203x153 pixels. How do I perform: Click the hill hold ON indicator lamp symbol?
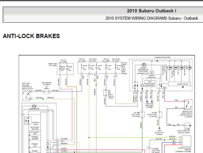point(175,68)
